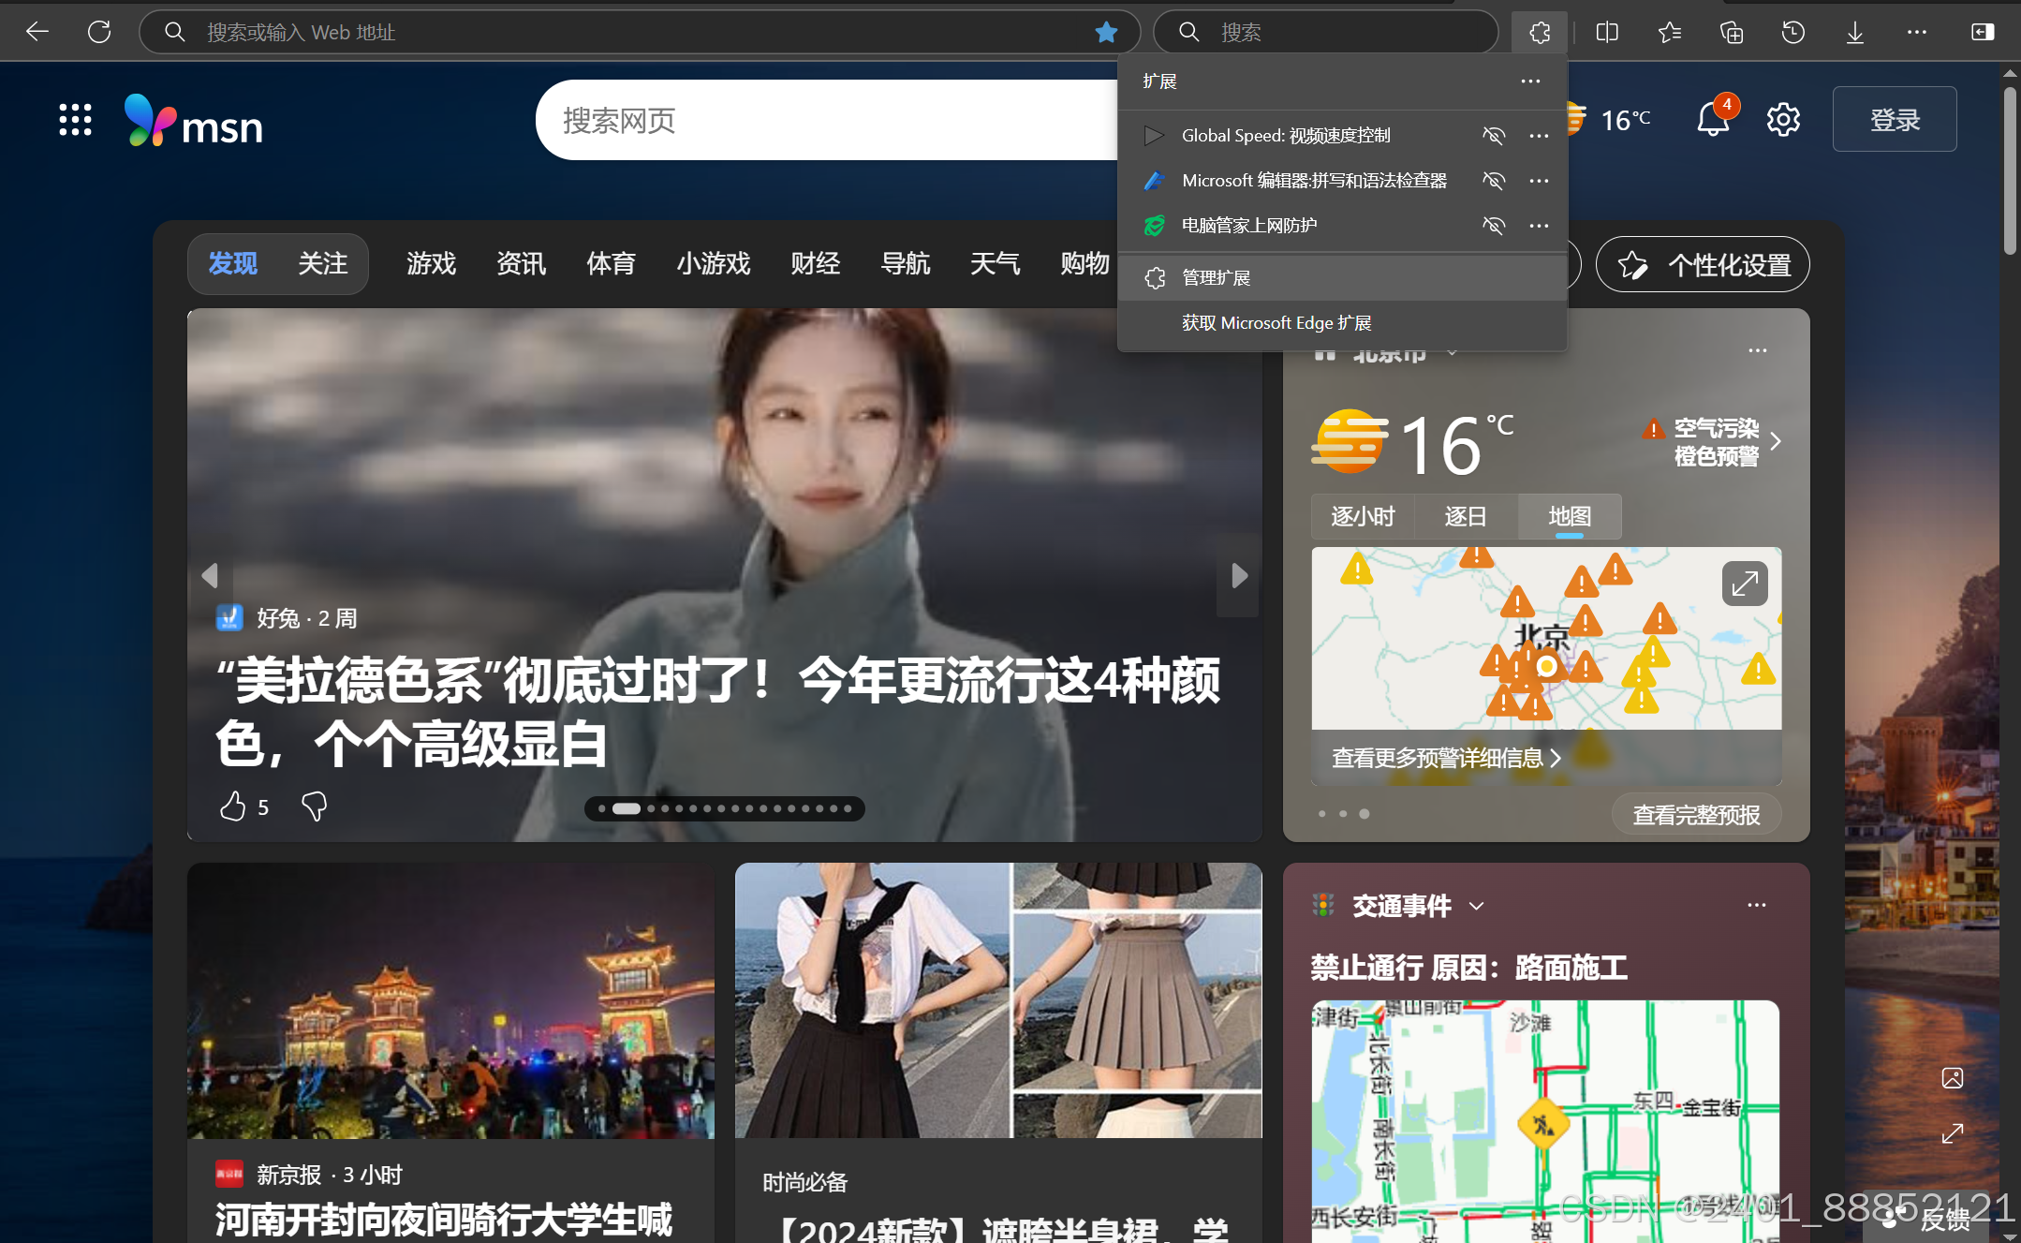Hide Global Speed extension from toolbar

tap(1494, 135)
